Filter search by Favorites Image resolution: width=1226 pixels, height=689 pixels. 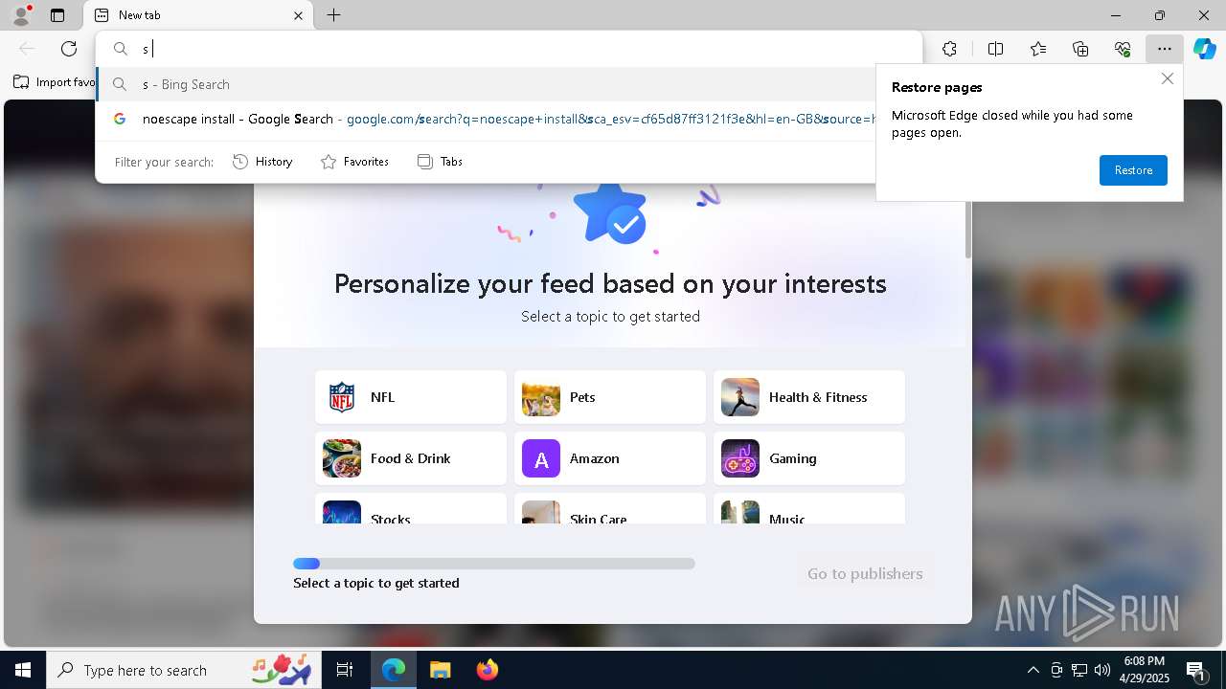(x=354, y=162)
